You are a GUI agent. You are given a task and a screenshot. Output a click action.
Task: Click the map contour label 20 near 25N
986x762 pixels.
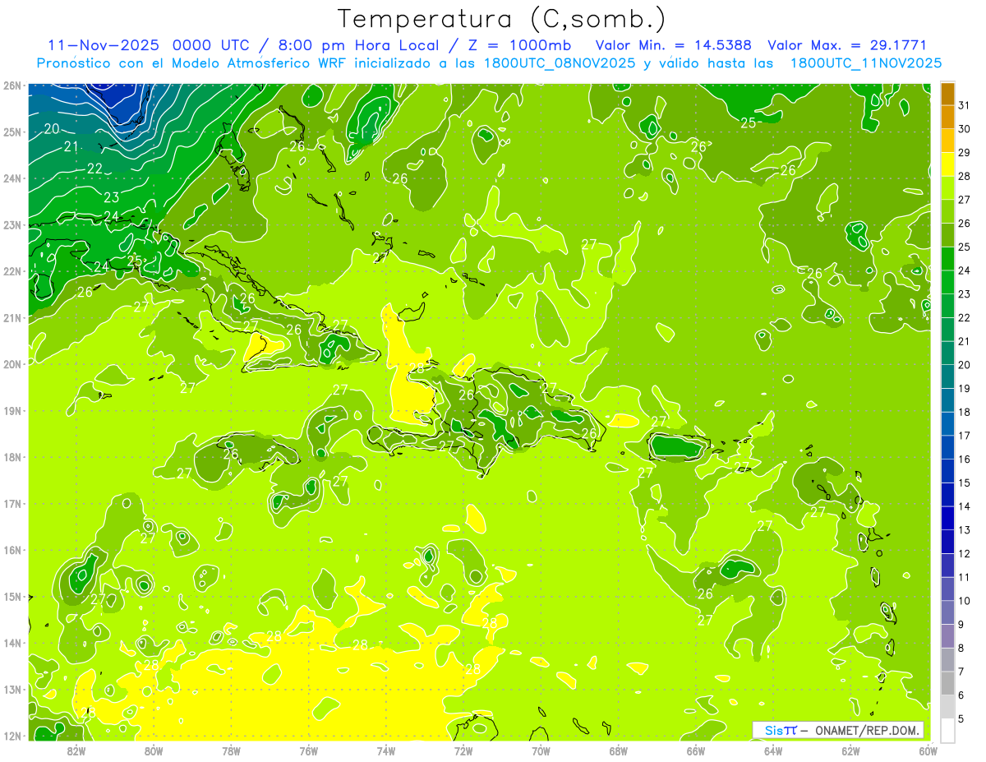[51, 129]
